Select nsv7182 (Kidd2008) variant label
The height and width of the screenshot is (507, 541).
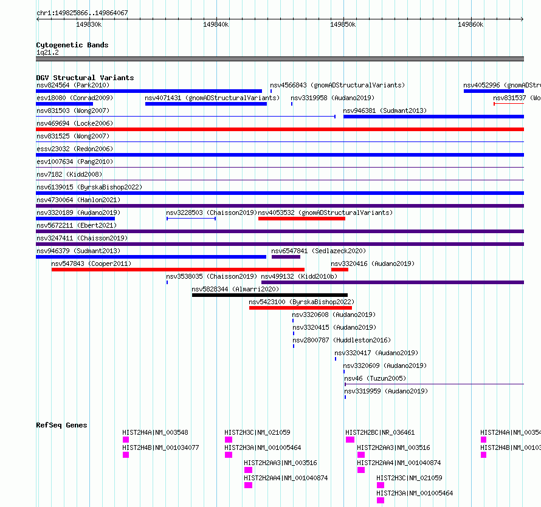pos(69,174)
